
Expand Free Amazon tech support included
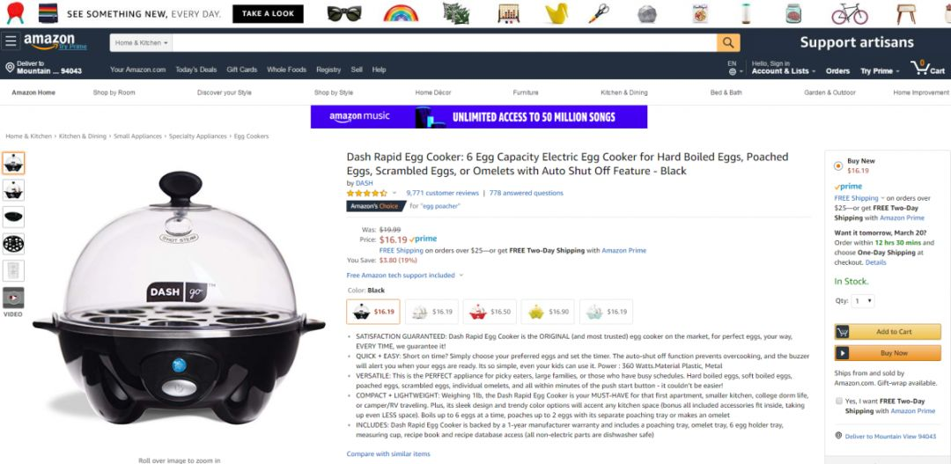[x=404, y=276]
